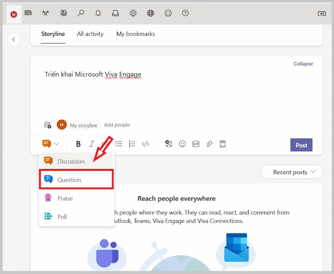
Task: Switch to the All activity tab
Action: coord(90,34)
